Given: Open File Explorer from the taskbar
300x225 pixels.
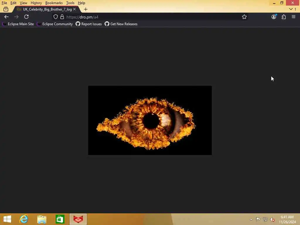Looking at the screenshot, I should [42, 219].
